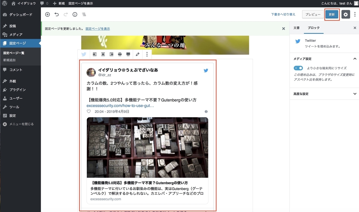Click excesssecurity.com text in link card
The width and height of the screenshot is (359, 212).
[106, 199]
